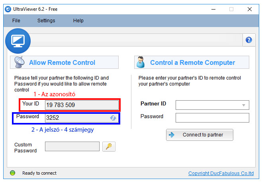The width and height of the screenshot is (266, 183).
Task: Click the key icon beside Custom Password
Action: point(109,146)
